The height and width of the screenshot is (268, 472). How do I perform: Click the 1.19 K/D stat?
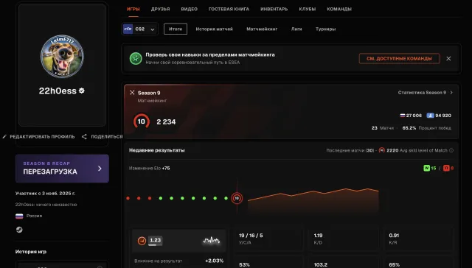coord(318,239)
